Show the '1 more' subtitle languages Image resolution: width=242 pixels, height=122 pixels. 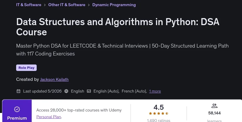click(155, 91)
